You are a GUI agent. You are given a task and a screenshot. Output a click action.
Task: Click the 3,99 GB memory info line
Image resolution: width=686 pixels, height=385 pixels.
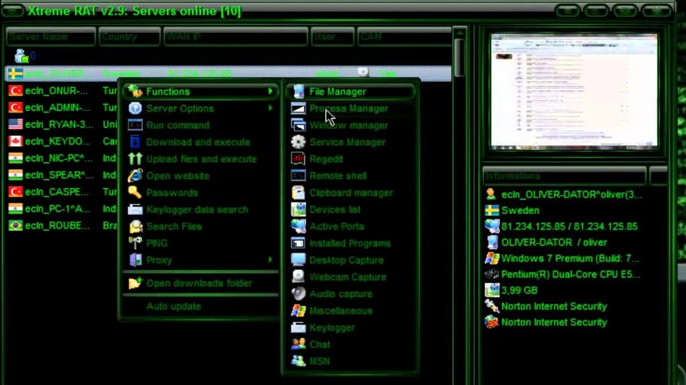[511, 290]
